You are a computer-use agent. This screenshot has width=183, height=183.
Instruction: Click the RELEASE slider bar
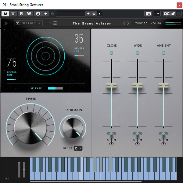pyautogui.click(x=55, y=88)
